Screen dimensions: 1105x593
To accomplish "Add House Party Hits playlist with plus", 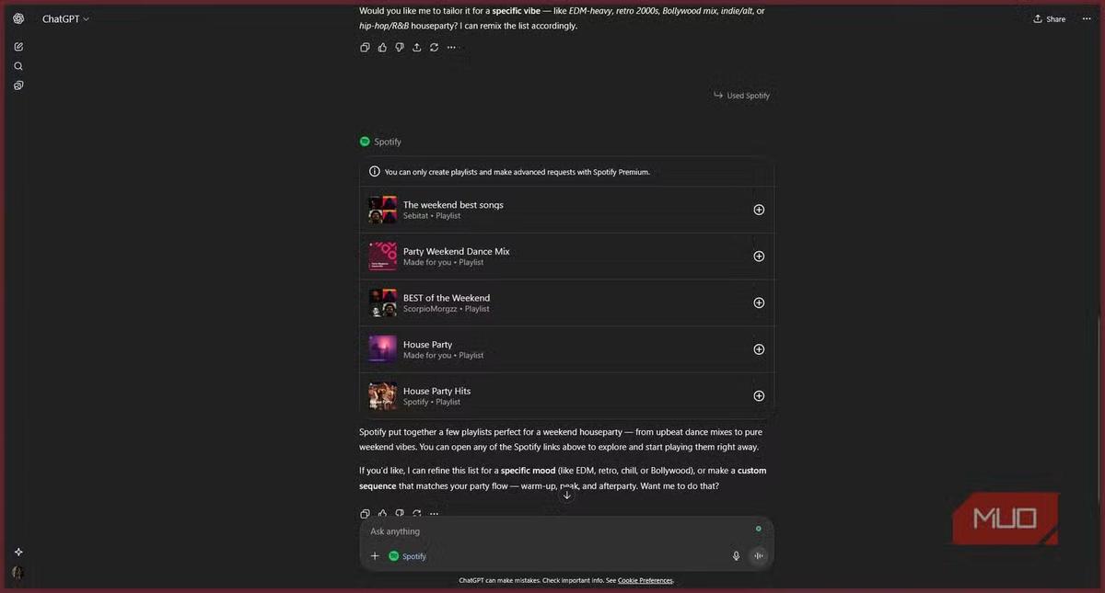I will pyautogui.click(x=759, y=396).
